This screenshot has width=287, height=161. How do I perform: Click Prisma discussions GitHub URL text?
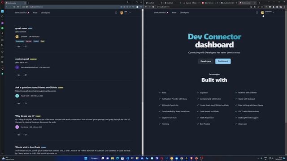(36, 91)
